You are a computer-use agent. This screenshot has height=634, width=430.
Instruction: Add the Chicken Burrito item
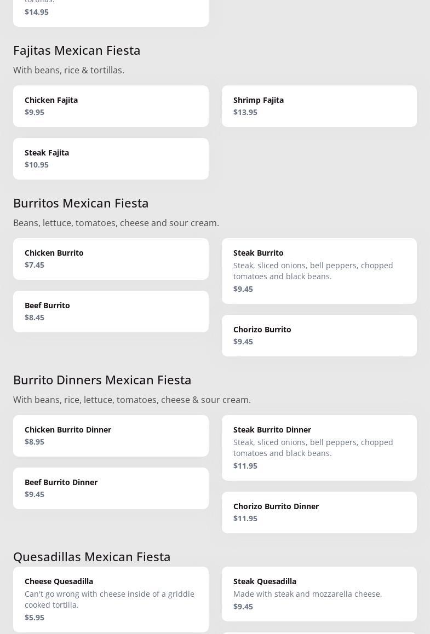[x=111, y=259]
